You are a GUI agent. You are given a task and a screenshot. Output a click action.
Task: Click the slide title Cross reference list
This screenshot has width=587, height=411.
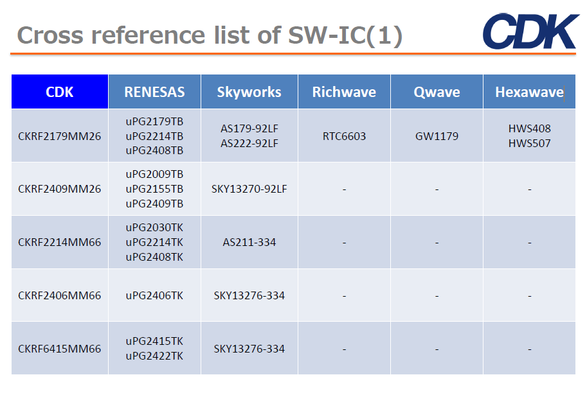pos(210,35)
